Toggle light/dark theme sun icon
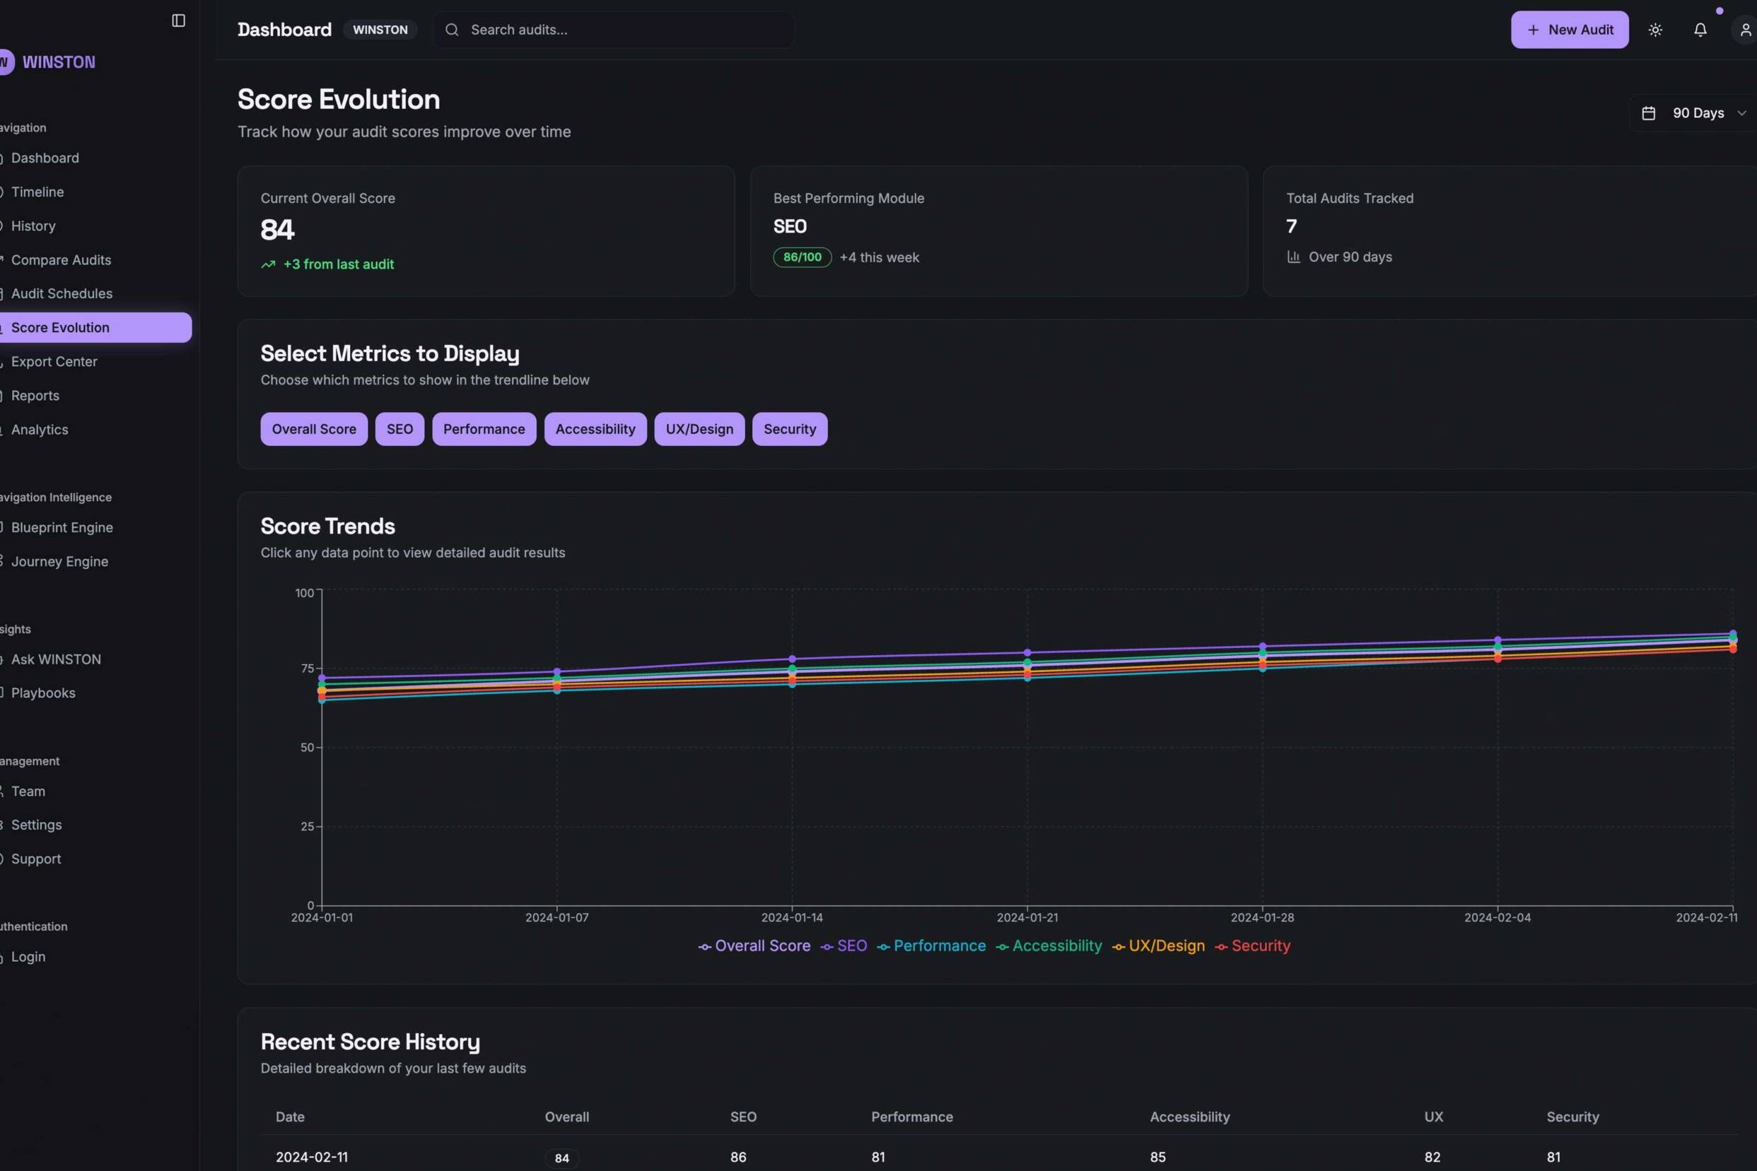Image resolution: width=1757 pixels, height=1171 pixels. pyautogui.click(x=1654, y=30)
